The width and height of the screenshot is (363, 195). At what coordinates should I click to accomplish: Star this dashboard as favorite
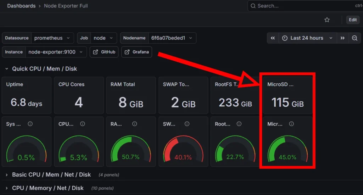coord(327,20)
